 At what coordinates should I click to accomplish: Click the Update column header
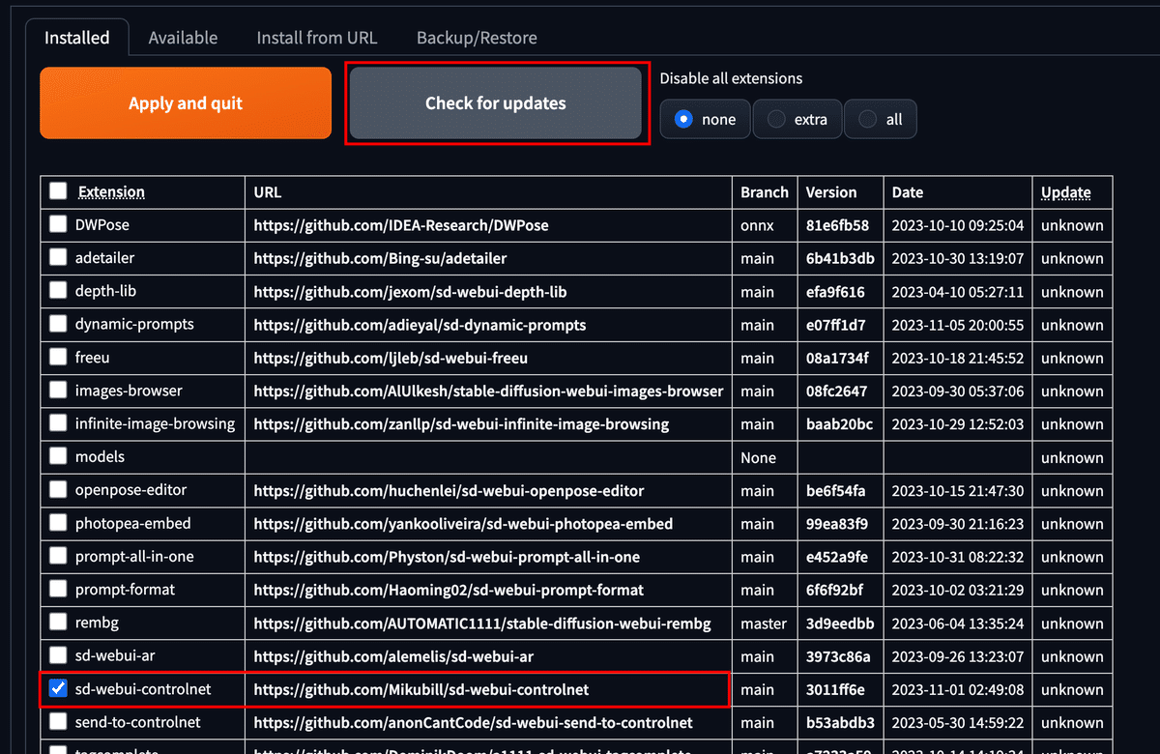click(1066, 191)
